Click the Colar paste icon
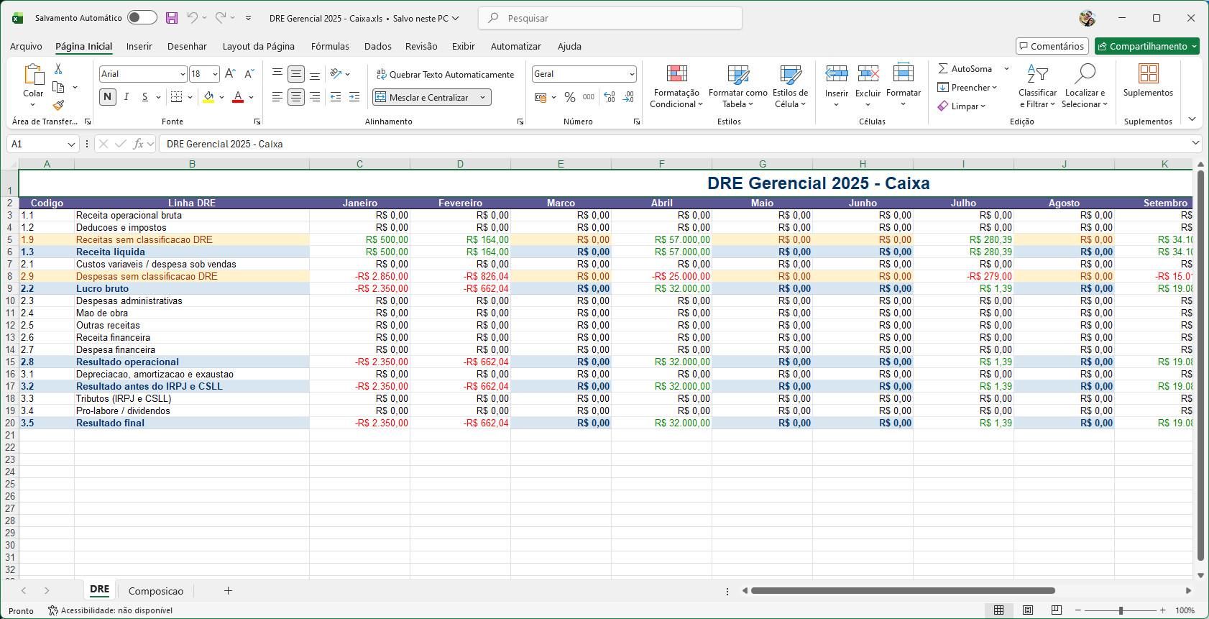1209x619 pixels. point(33,75)
